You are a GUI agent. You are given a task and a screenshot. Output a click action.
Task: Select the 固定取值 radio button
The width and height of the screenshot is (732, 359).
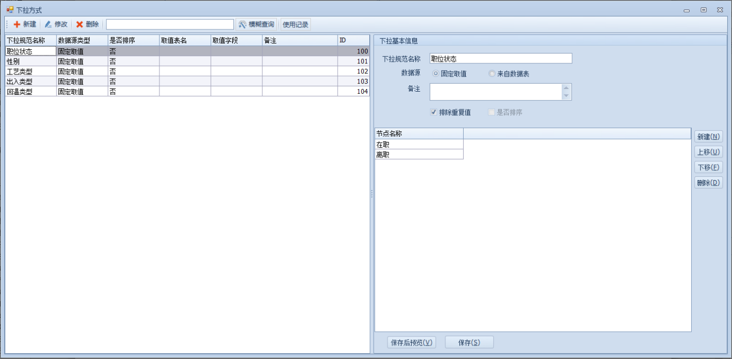(x=436, y=74)
